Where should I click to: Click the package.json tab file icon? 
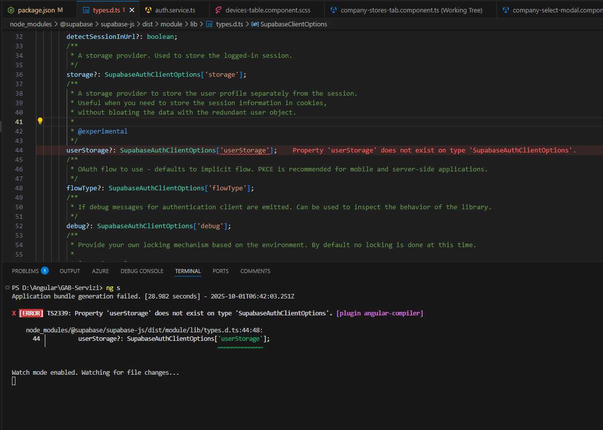tap(11, 10)
